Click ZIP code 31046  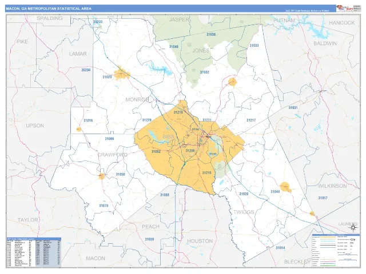click(174, 47)
